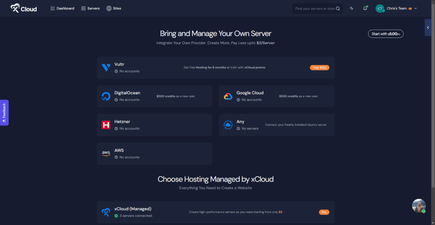Click the AWS provider logo
Screen dimensions: 435x225
point(106,154)
